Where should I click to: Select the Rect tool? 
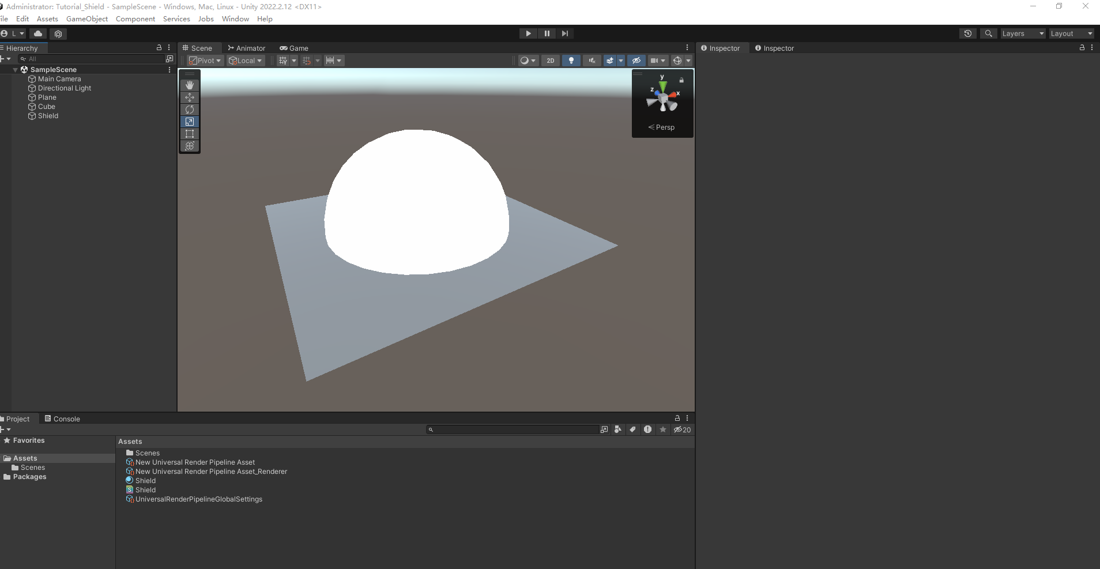pyautogui.click(x=190, y=134)
